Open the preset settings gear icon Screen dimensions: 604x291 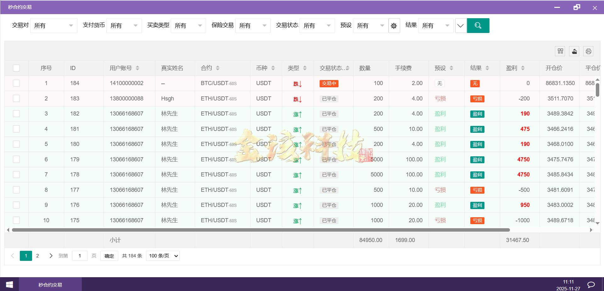pos(394,25)
